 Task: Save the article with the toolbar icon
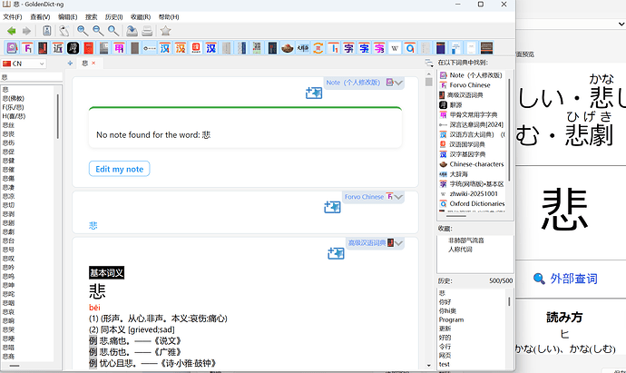pos(132,31)
